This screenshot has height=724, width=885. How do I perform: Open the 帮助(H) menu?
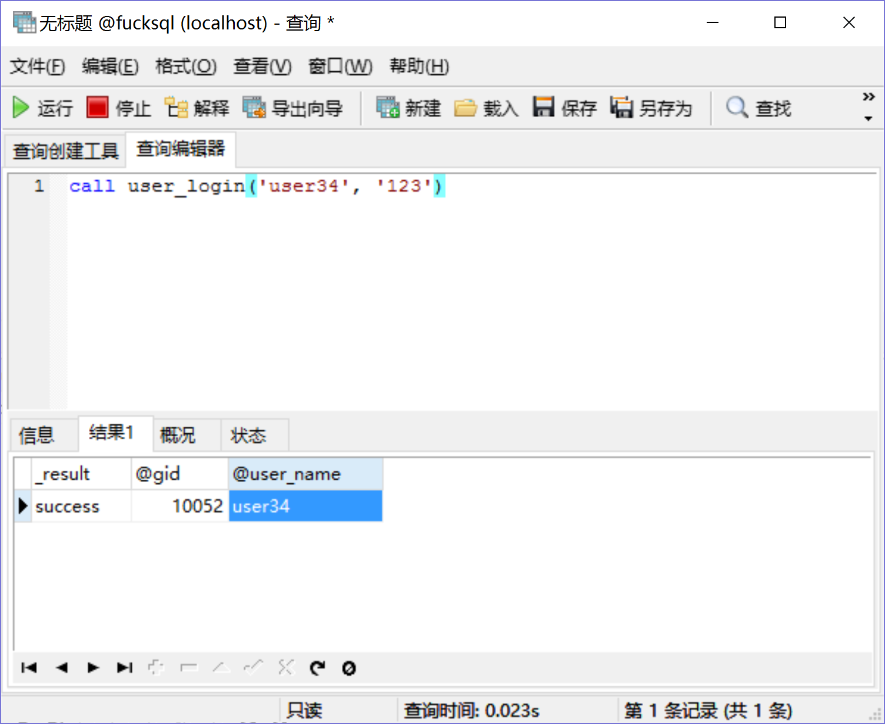point(420,66)
